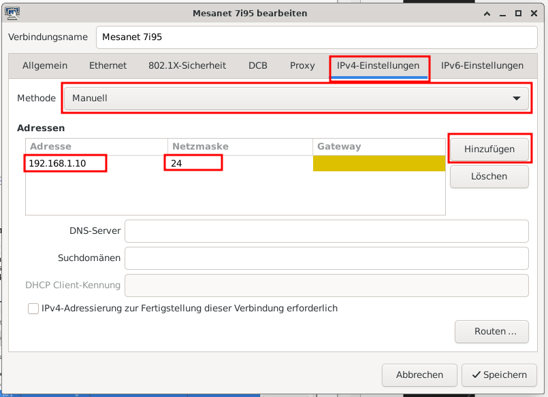Save the connection with Speichern
Viewport: 548px width, 397px height.
[x=499, y=375]
